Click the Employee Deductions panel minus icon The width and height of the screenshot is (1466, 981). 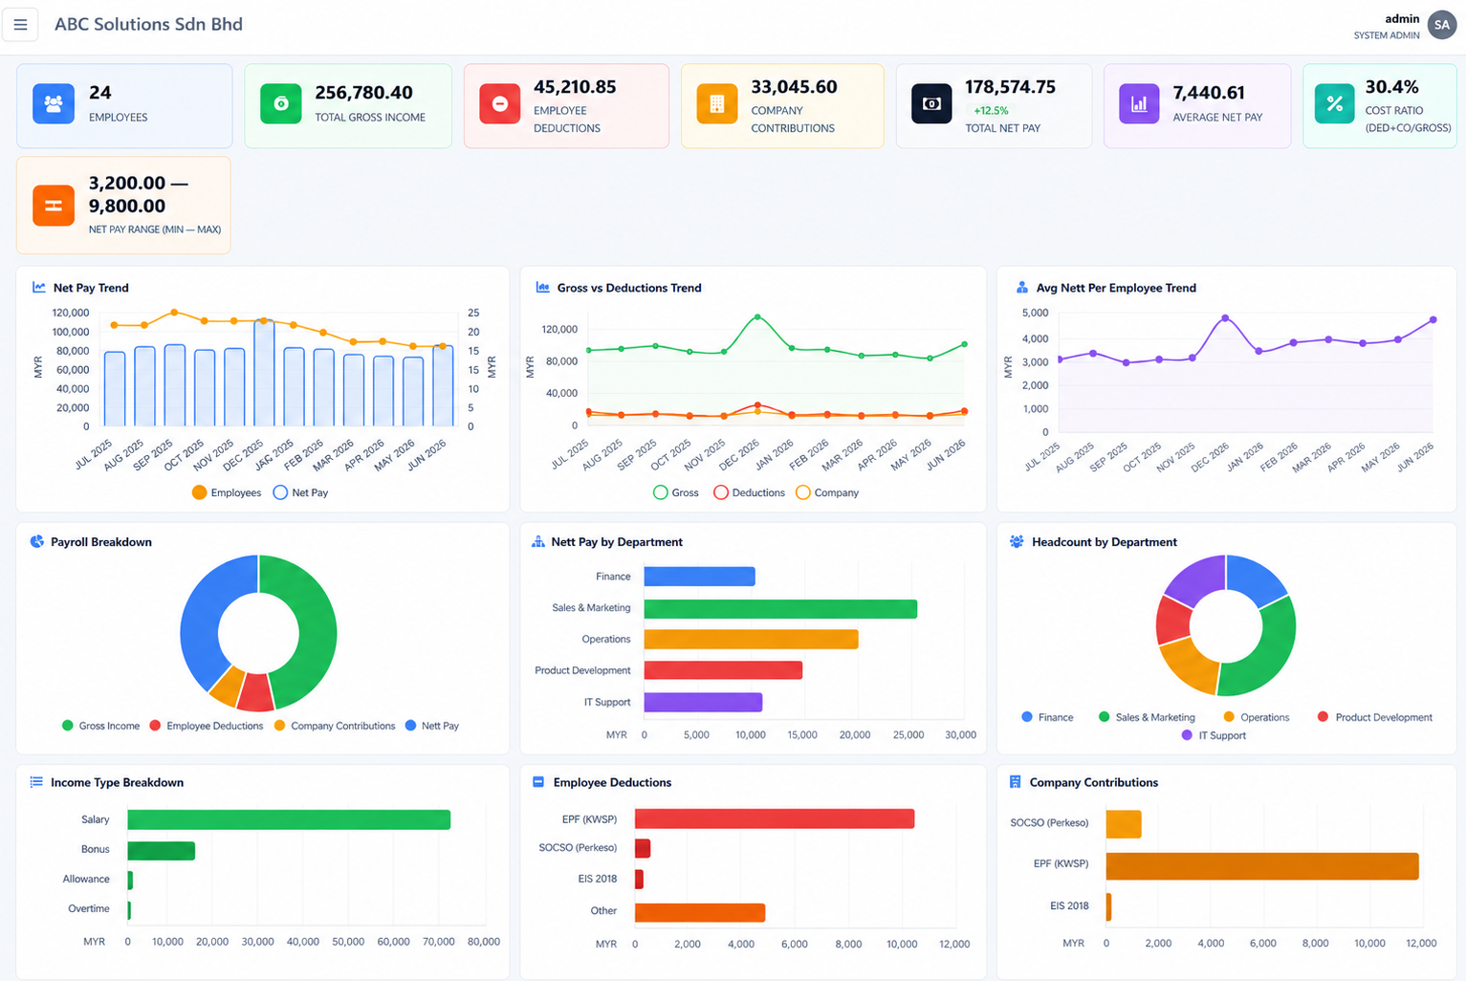click(538, 781)
